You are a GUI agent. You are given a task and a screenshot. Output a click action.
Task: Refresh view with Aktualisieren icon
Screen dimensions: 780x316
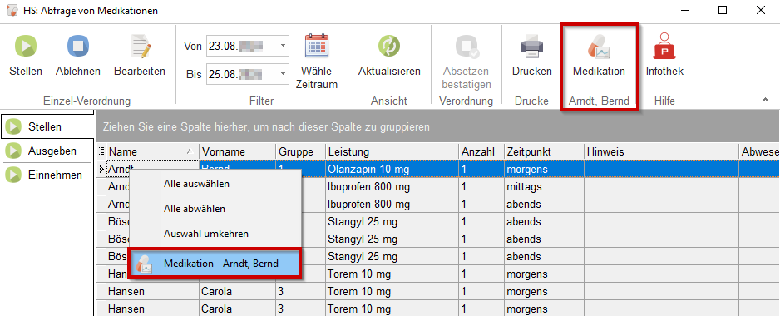pos(389,47)
